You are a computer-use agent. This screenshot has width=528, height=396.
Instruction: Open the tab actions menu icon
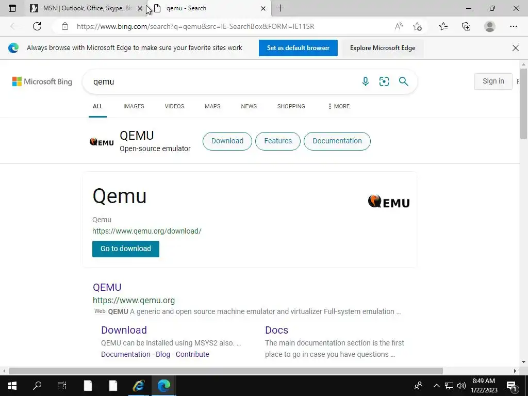[12, 8]
